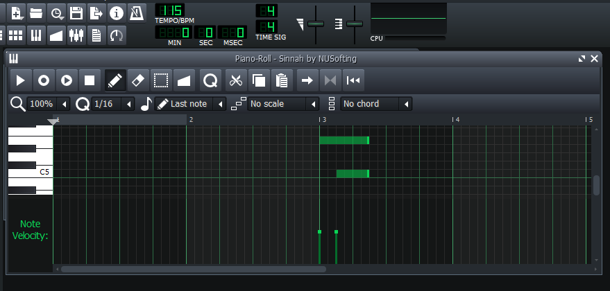Expand arrow beside 1/16 quantization
Image resolution: width=610 pixels, height=291 pixels.
(128, 104)
